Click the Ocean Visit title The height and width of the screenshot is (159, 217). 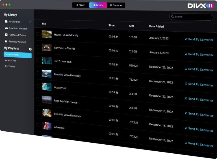60,88
